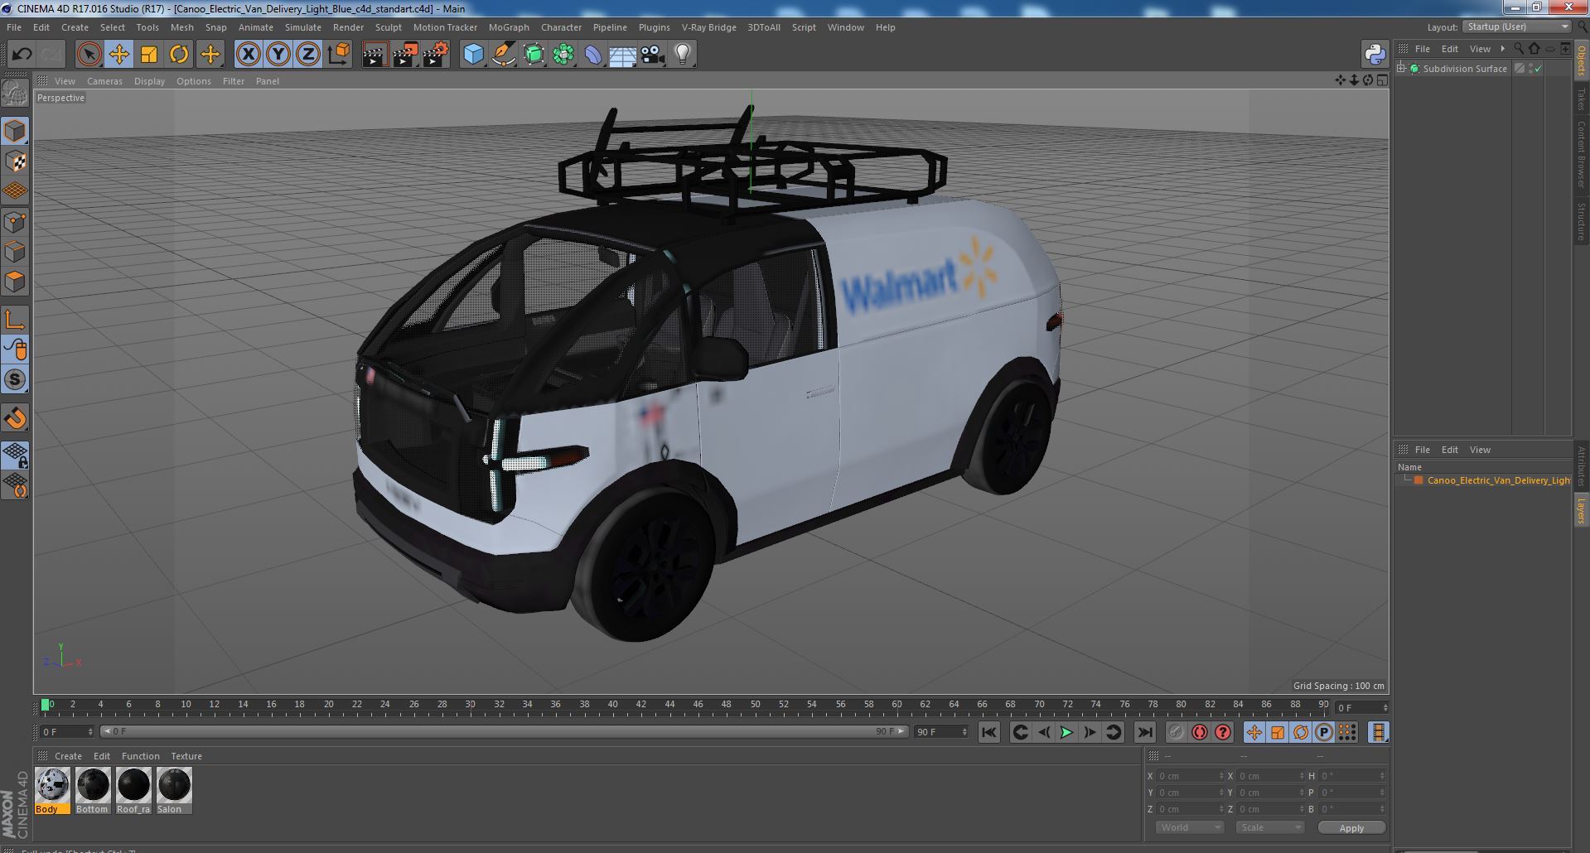Enable the Snap S icon
1590x853 pixels.
(x=15, y=380)
